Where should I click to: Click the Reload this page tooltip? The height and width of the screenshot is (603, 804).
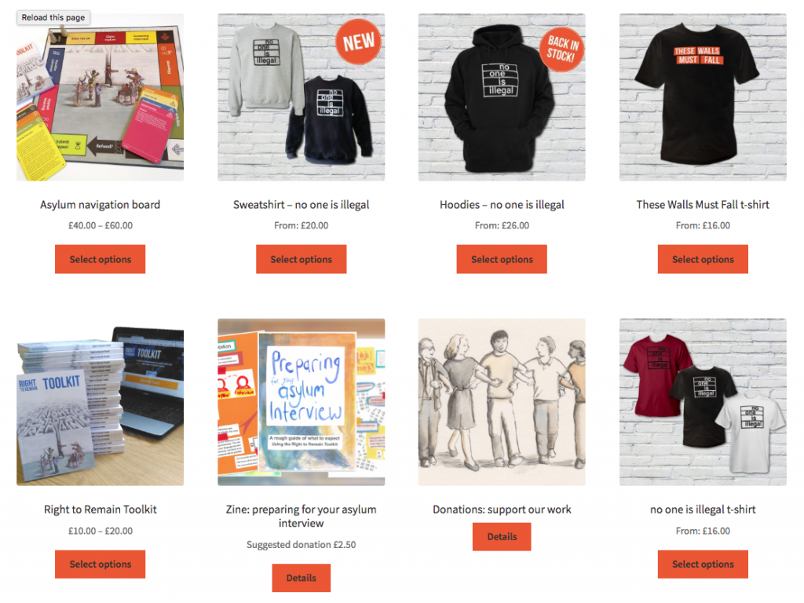click(x=53, y=17)
